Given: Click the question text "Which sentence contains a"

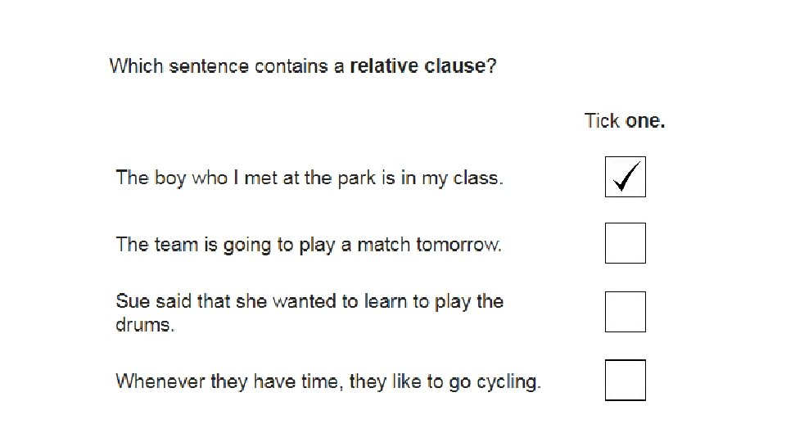Looking at the screenshot, I should pos(227,66).
